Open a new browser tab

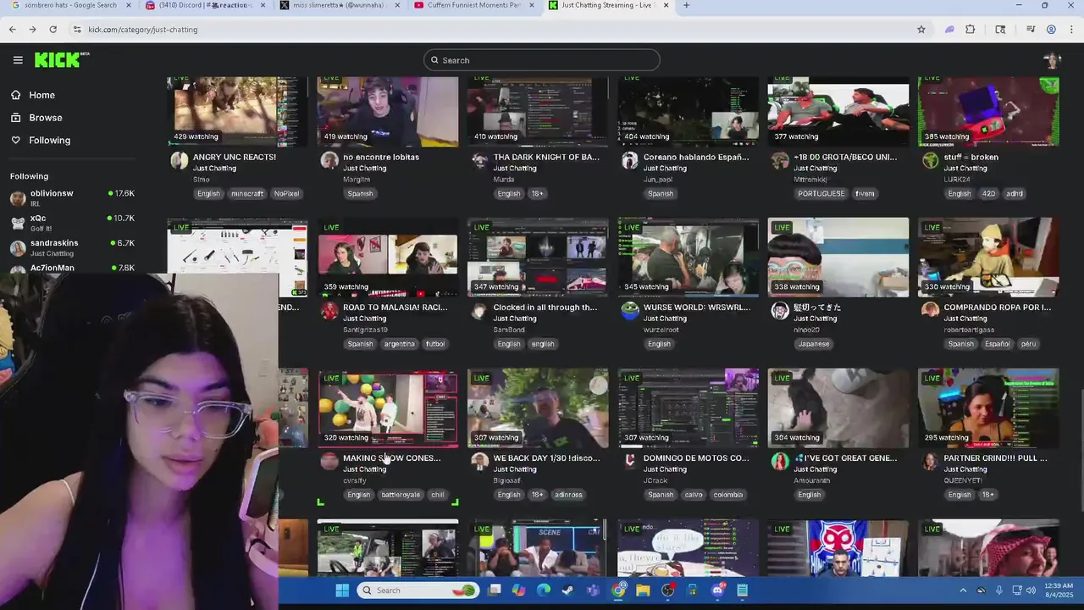click(x=686, y=6)
